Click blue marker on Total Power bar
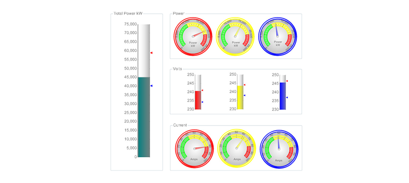The image size is (409, 183). (151, 86)
